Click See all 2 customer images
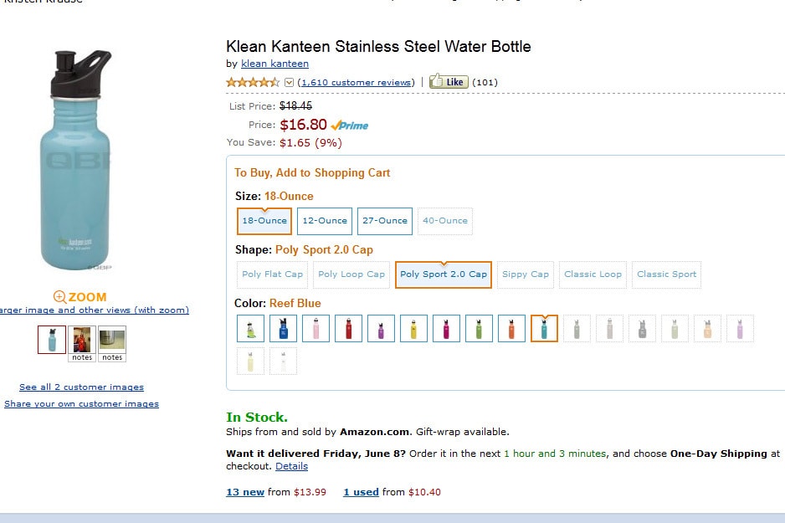The width and height of the screenshot is (785, 523). (x=81, y=387)
